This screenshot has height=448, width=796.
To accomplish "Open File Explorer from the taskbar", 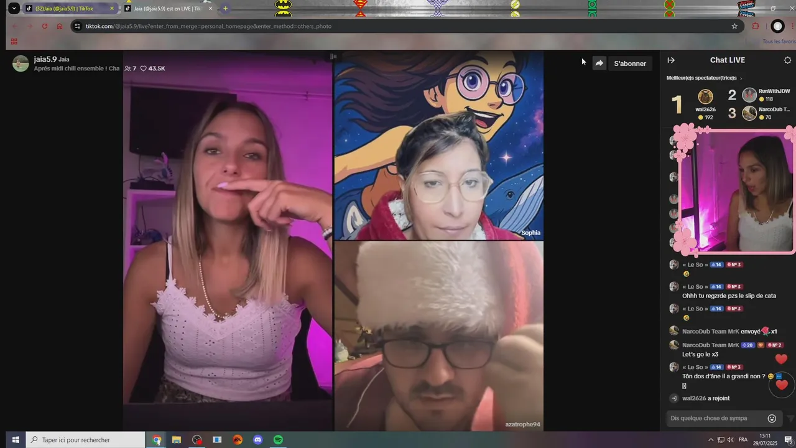I will point(177,440).
